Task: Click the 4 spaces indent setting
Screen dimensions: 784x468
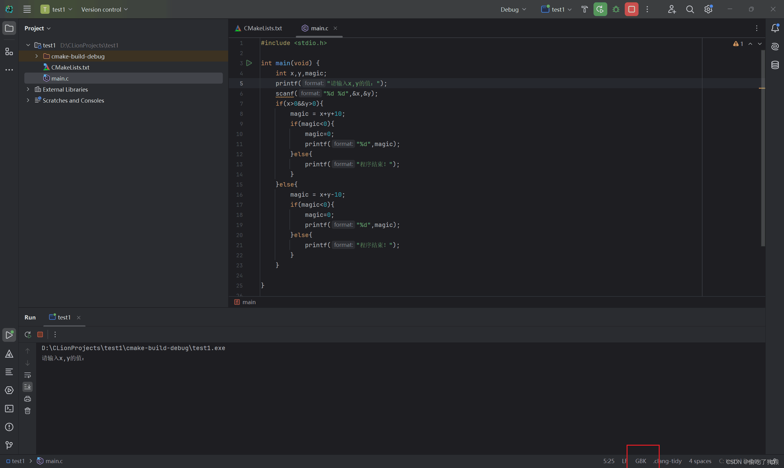Action: 700,461
